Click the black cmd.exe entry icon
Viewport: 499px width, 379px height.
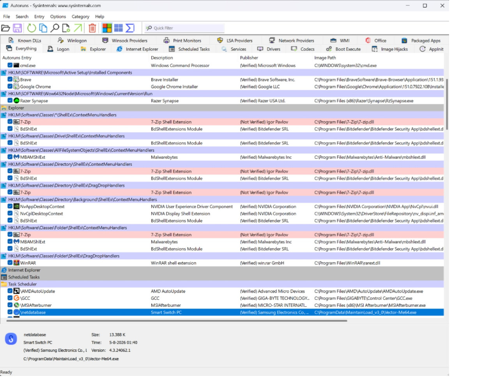point(16,65)
